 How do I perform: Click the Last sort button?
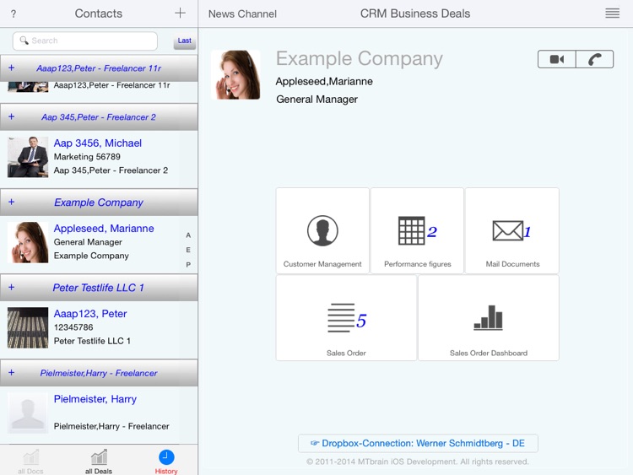[185, 40]
